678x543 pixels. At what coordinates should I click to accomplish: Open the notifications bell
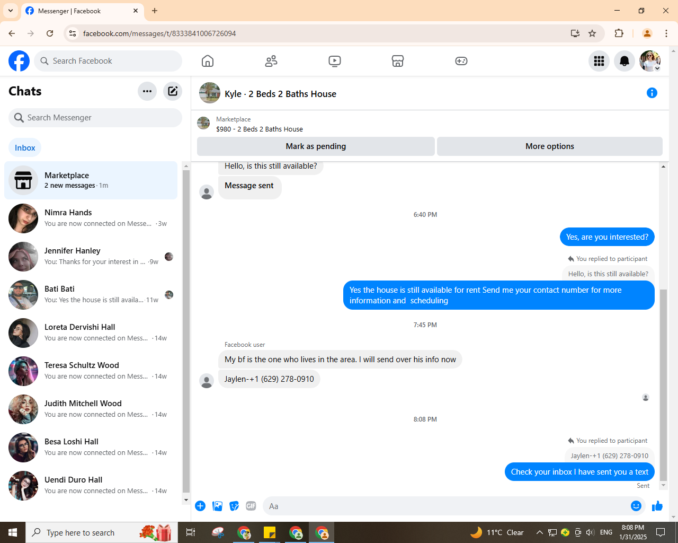pos(625,61)
